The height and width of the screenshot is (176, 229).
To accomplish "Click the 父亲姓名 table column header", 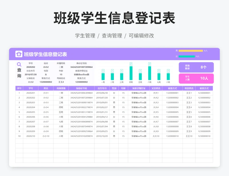I will [x=156, y=88].
